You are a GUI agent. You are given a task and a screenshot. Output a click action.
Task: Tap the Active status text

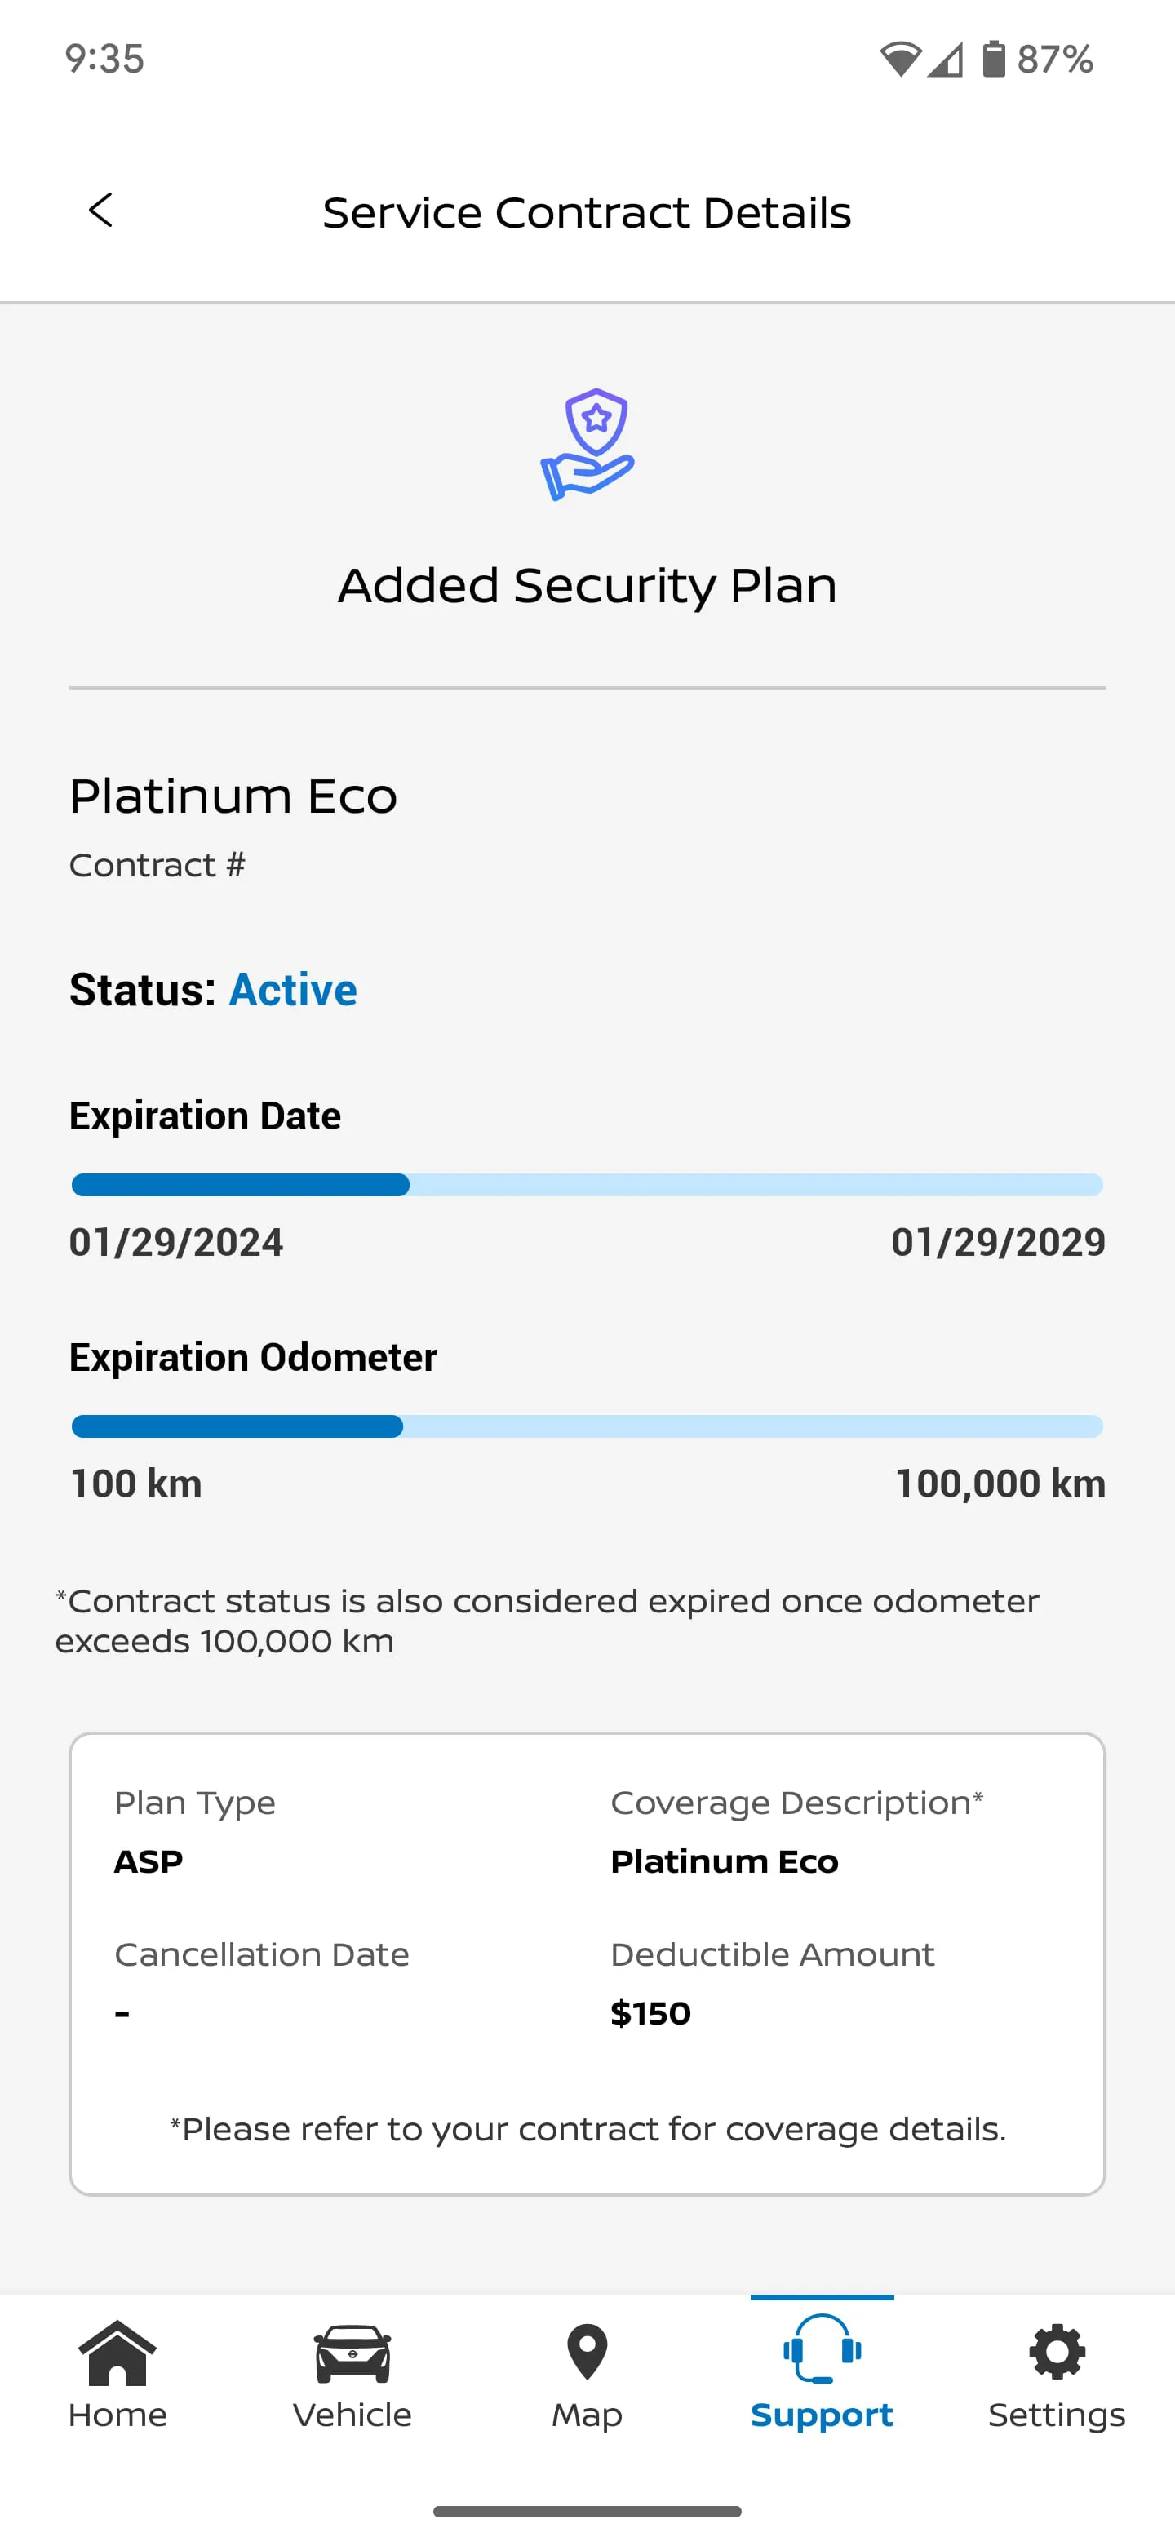coord(292,989)
